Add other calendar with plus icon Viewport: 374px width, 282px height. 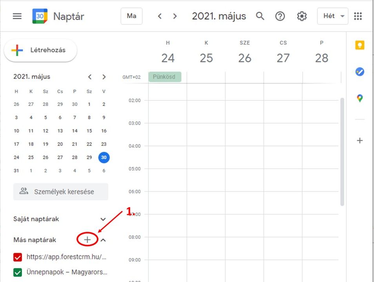tap(87, 240)
